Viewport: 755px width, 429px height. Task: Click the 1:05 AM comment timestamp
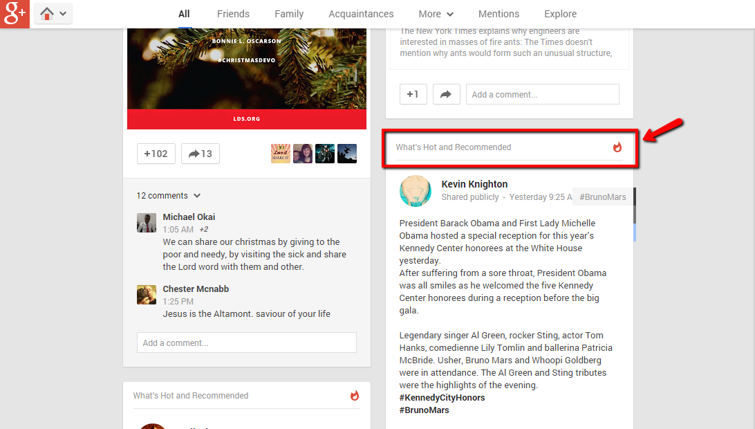point(178,230)
